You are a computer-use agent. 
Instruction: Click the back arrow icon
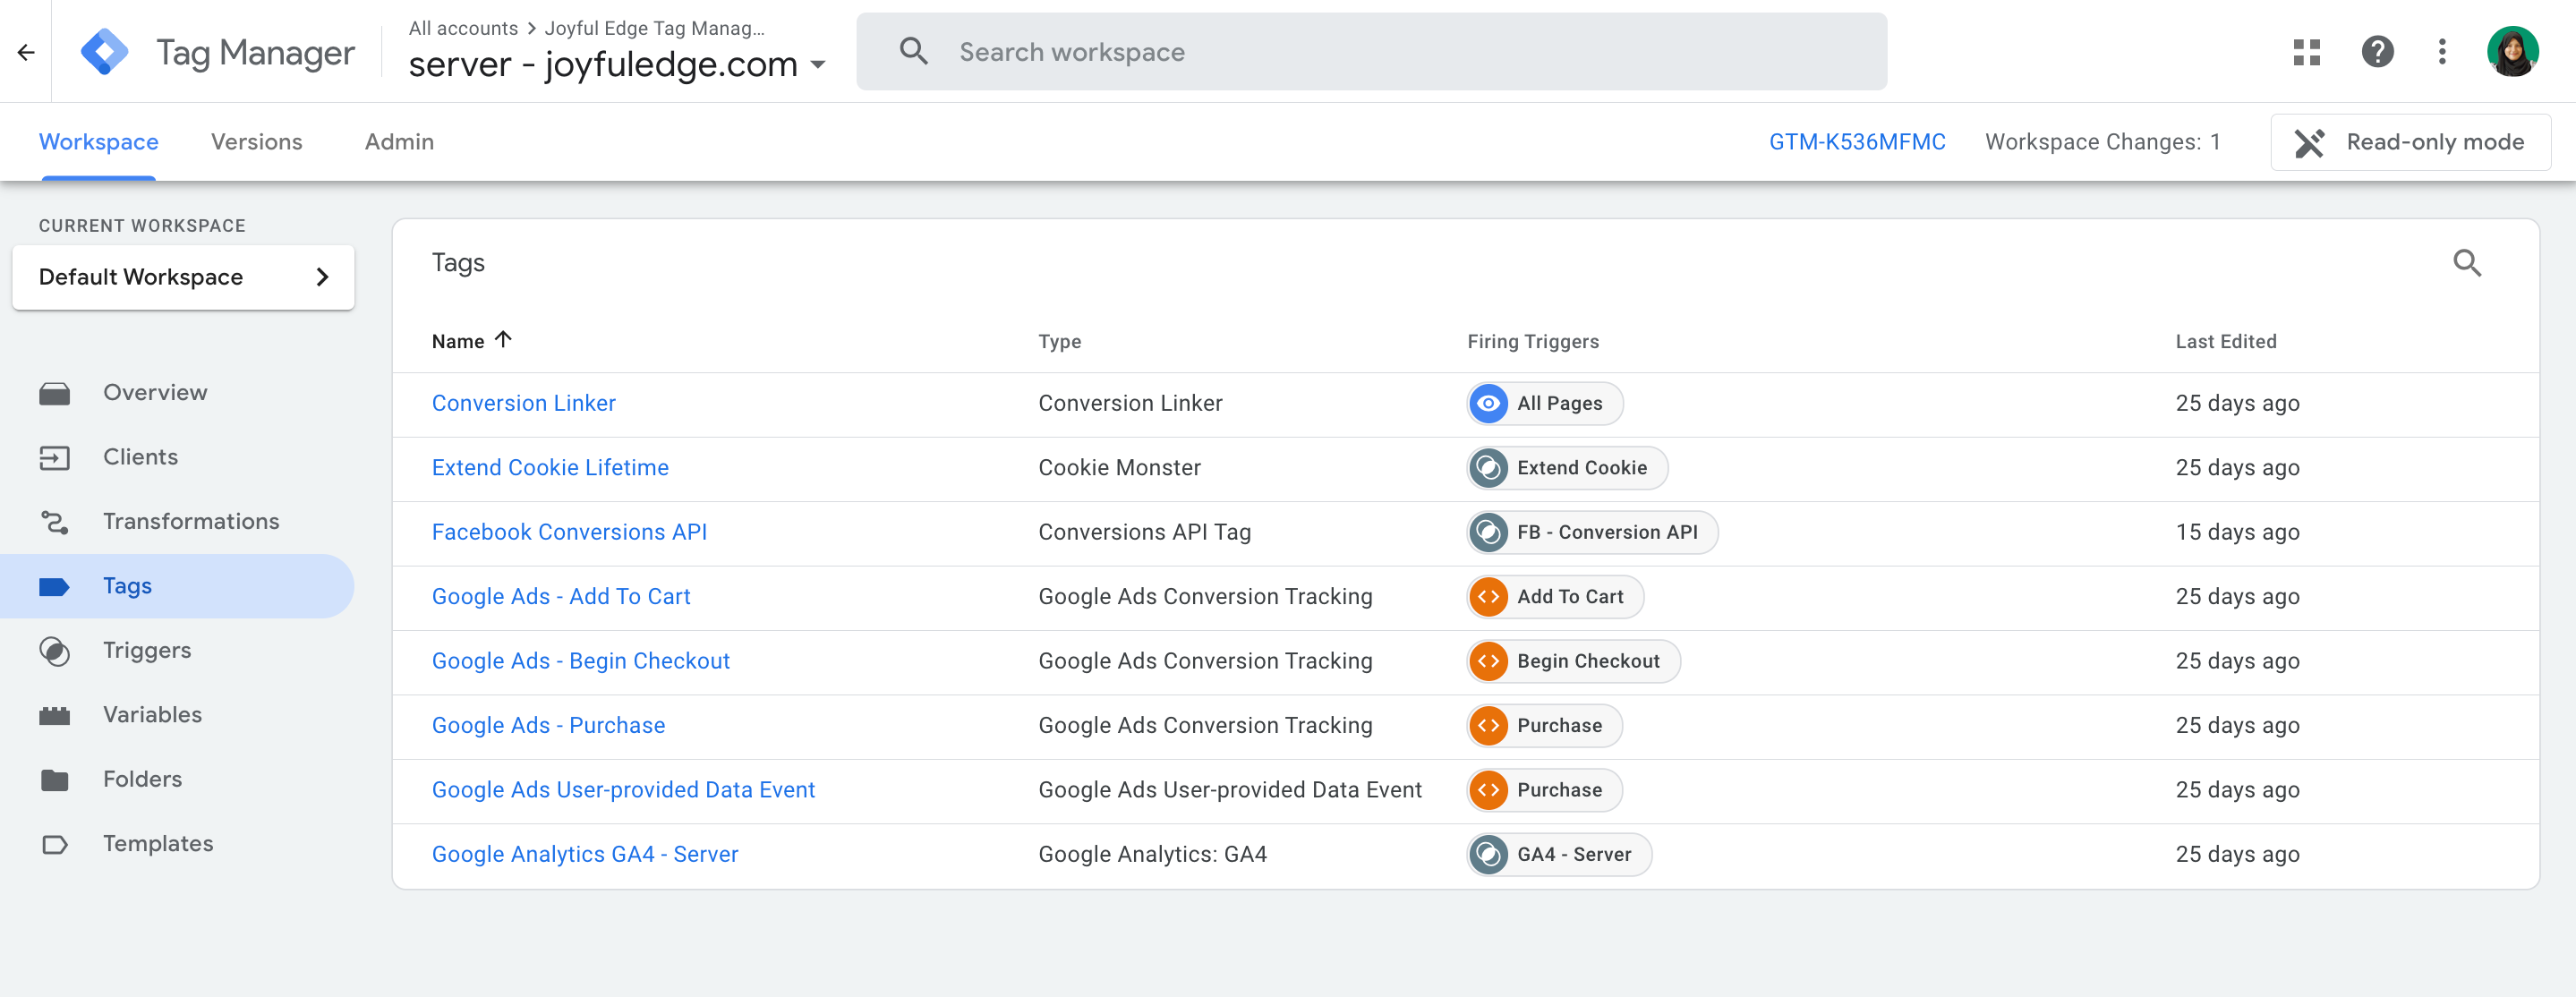tap(26, 52)
